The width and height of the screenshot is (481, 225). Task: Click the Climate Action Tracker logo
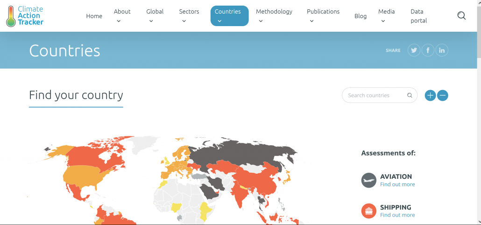tap(25, 16)
